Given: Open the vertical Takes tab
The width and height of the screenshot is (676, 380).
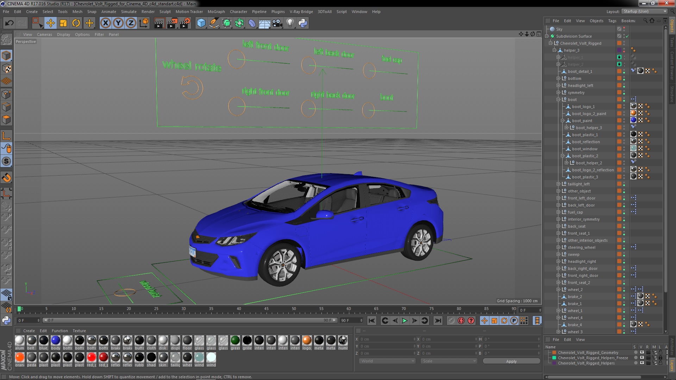Looking at the screenshot, I should [x=672, y=42].
